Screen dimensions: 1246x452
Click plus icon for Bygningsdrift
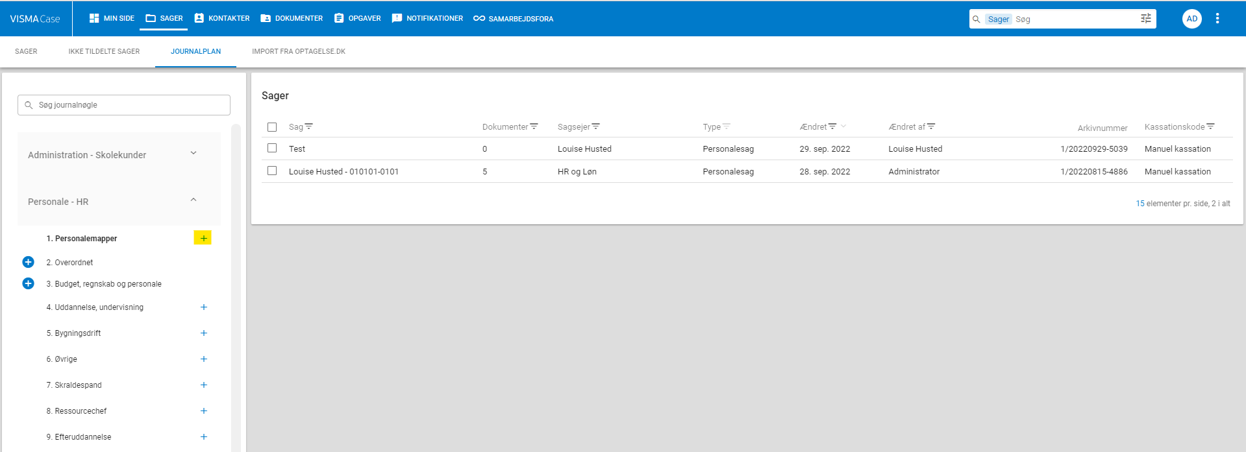tap(204, 333)
